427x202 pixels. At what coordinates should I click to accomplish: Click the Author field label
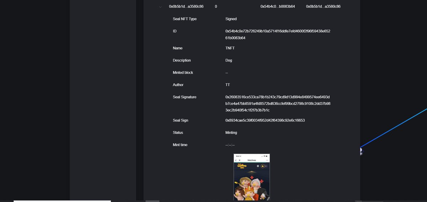[x=178, y=85]
